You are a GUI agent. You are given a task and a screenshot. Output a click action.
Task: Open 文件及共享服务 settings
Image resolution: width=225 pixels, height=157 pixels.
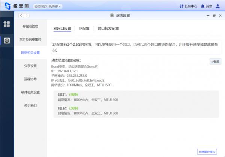(30, 39)
